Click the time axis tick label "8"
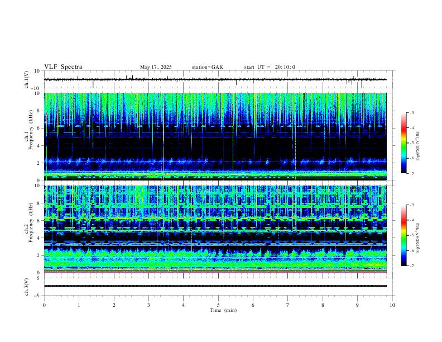This screenshot has height=342, width=442. click(x=323, y=305)
